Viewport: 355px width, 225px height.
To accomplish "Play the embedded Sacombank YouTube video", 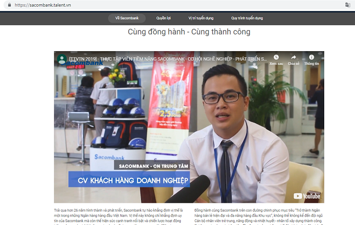I will [x=189, y=127].
